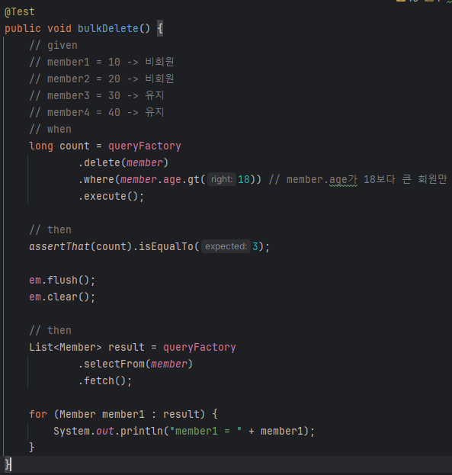Screen dimensions: 452x475
Task: Click the for loop's closing brace
Action: [32, 448]
